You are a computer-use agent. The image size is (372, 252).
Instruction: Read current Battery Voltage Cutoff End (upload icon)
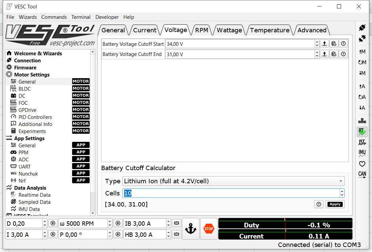point(324,54)
